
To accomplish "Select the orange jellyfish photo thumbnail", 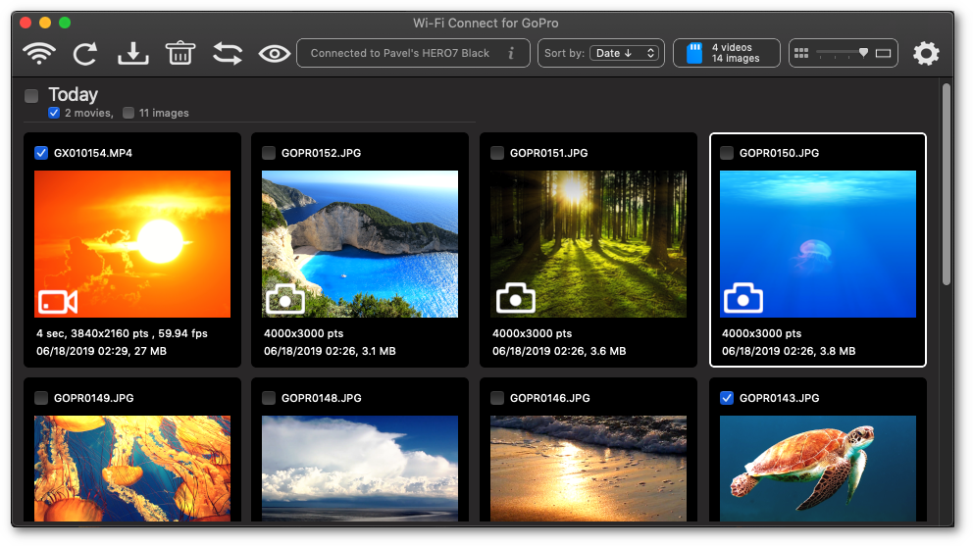I will pyautogui.click(x=132, y=469).
